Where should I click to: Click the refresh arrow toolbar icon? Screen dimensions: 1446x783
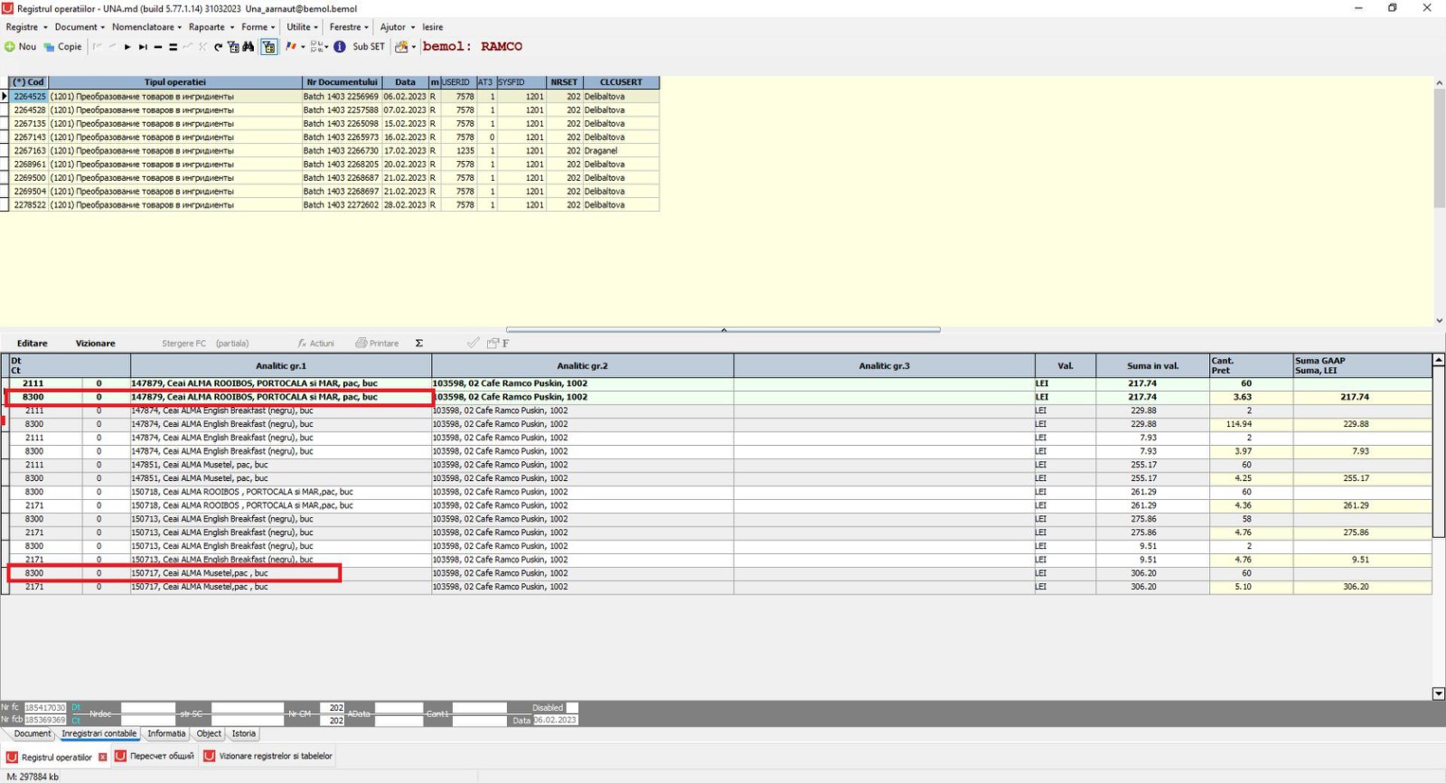click(218, 47)
